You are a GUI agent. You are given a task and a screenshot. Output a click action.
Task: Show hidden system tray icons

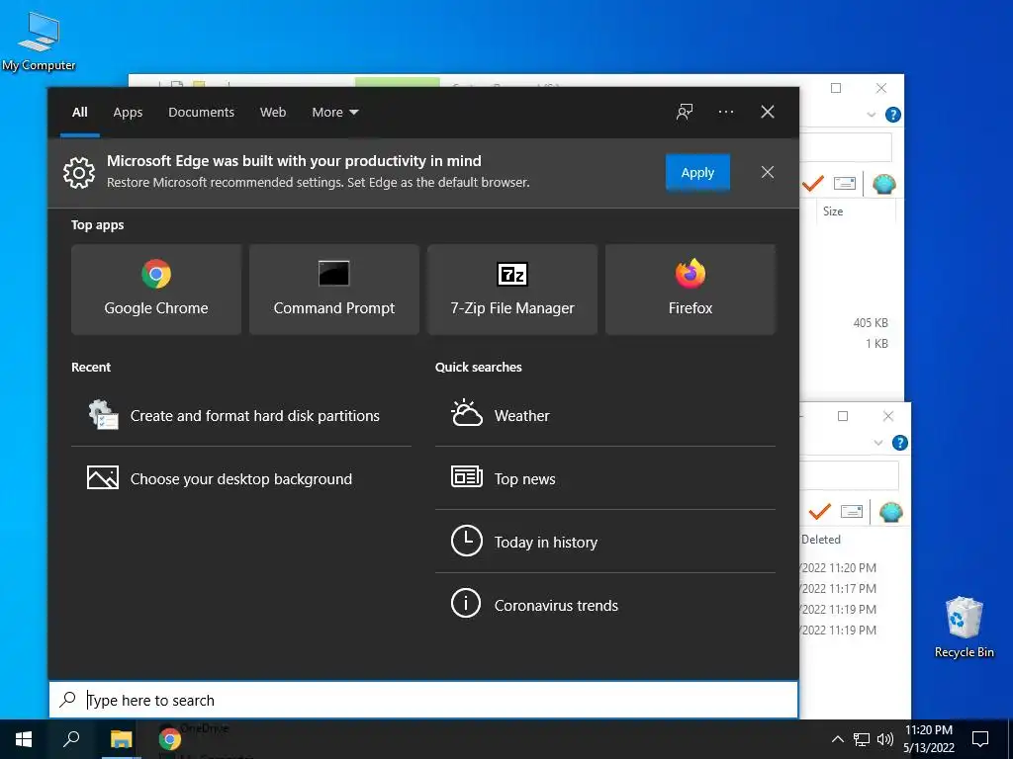837,739
